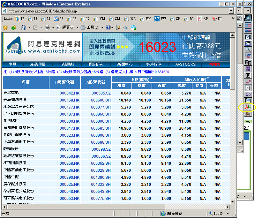This screenshot has height=219, width=262.
Task: Click the GO button in background window
Action: (x=238, y=19)
